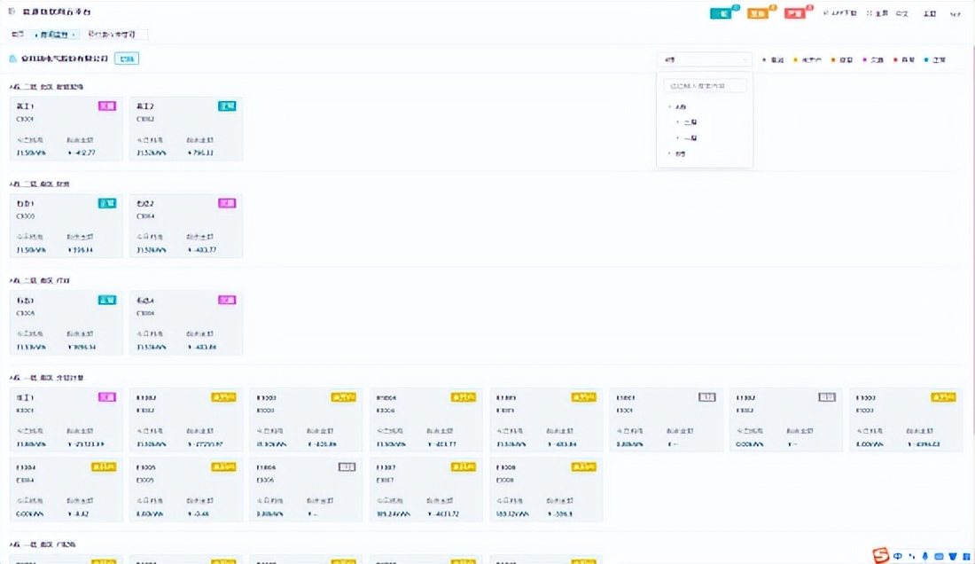This screenshot has width=975, height=564.
Task: Open the last tab in tab bar
Action: [115, 35]
